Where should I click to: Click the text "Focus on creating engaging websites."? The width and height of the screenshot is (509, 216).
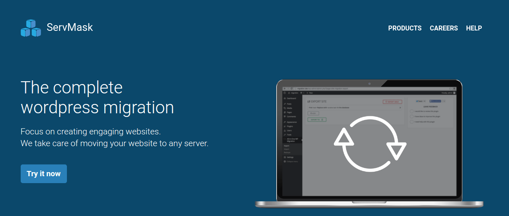pyautogui.click(x=91, y=132)
